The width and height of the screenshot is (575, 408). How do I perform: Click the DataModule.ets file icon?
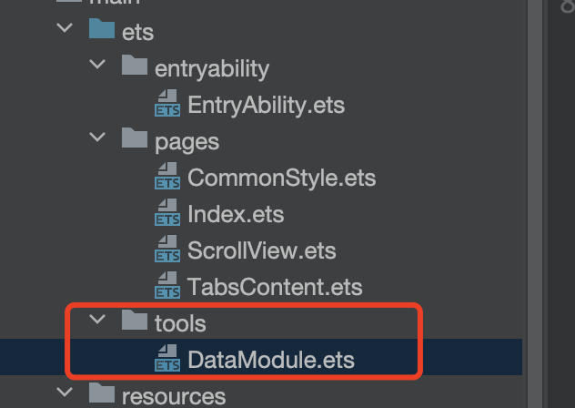[x=167, y=359]
